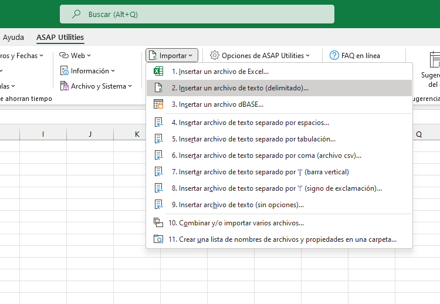
Task: Click the stacked files icon for Combinar archivos
Action: tap(158, 222)
